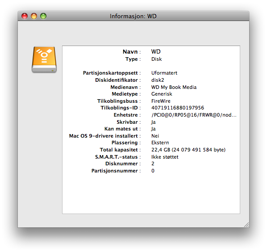
Task: Click the 'Medietype' label
Action: click(125, 94)
